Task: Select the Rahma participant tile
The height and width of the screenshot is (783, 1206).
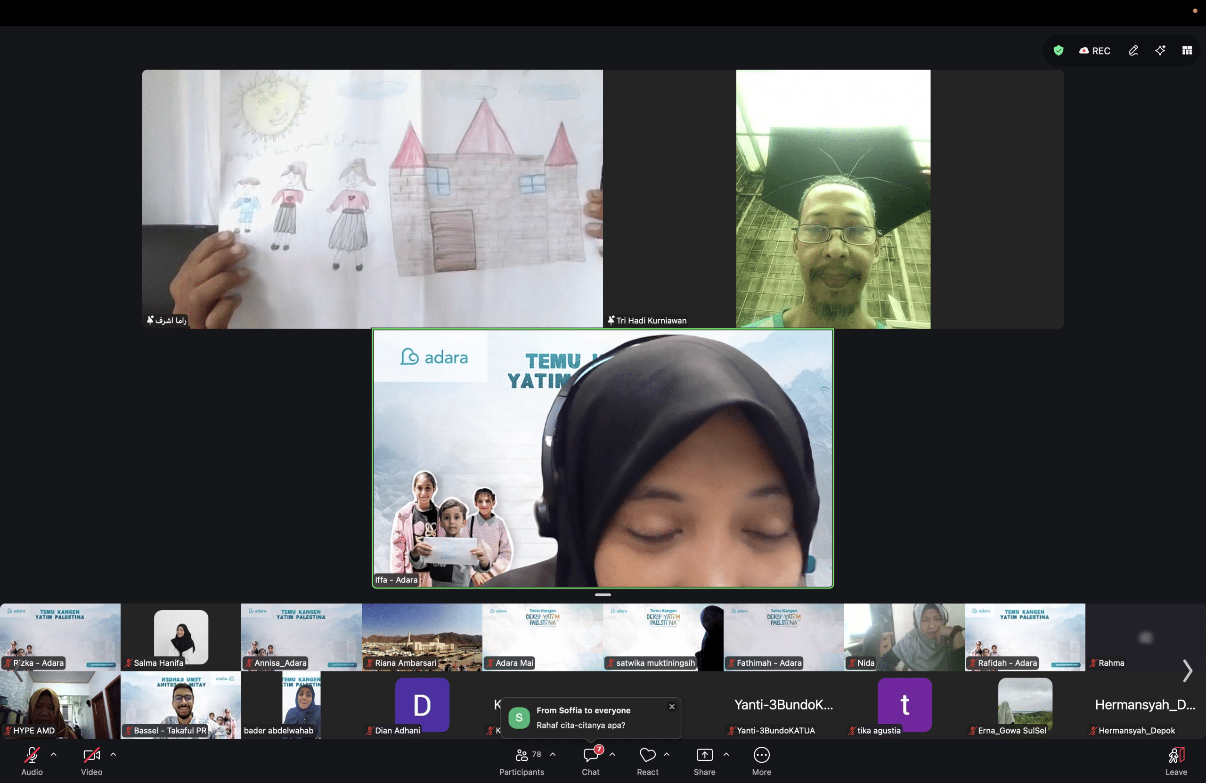Action: 1146,637
